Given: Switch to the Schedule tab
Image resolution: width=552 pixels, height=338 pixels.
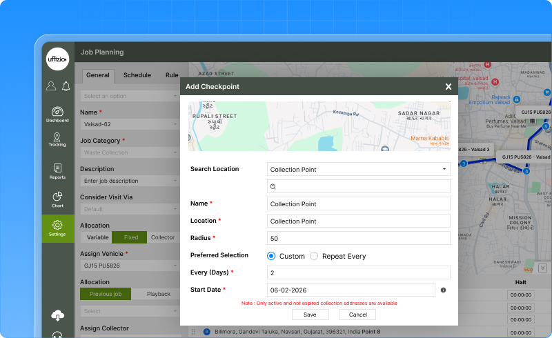Looking at the screenshot, I should (137, 75).
